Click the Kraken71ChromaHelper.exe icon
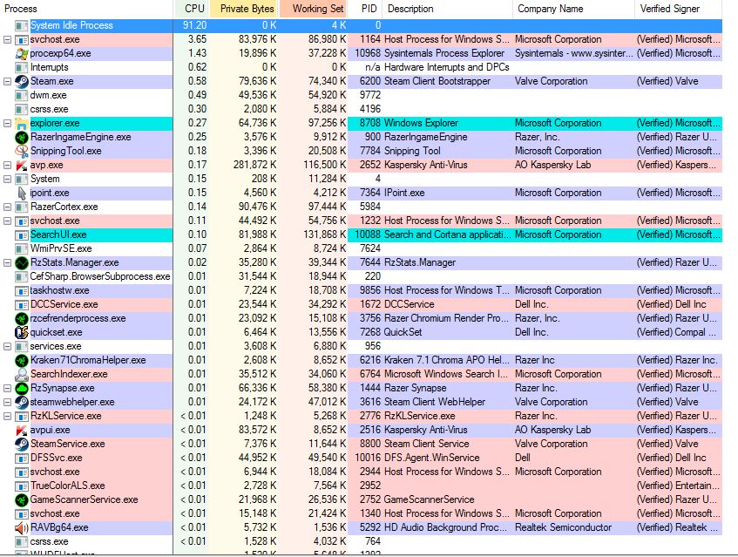 [22, 360]
